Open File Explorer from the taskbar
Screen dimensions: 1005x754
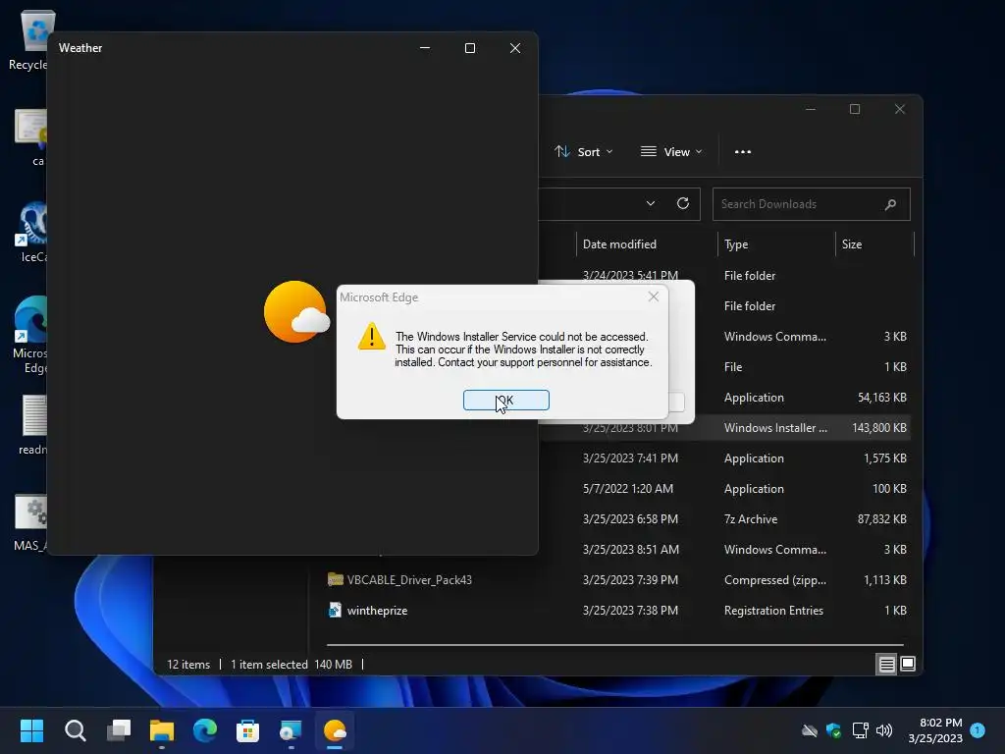click(162, 730)
